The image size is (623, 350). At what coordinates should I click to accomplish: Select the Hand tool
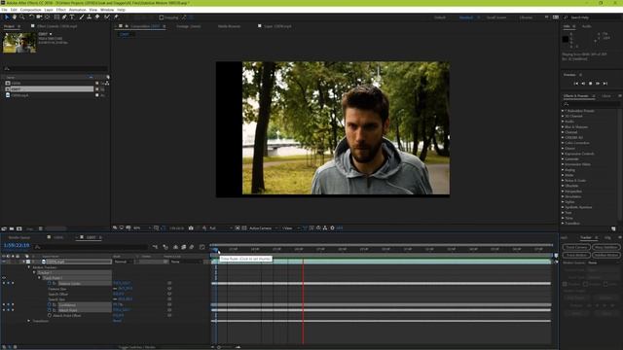pos(15,17)
